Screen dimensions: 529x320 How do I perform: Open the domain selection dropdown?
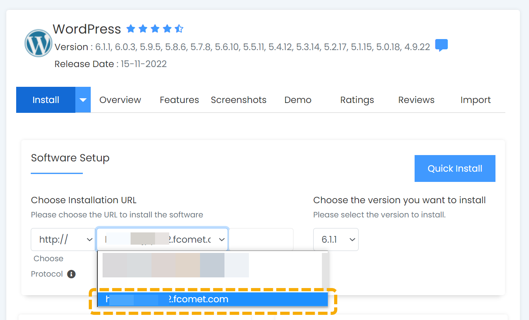[162, 240]
